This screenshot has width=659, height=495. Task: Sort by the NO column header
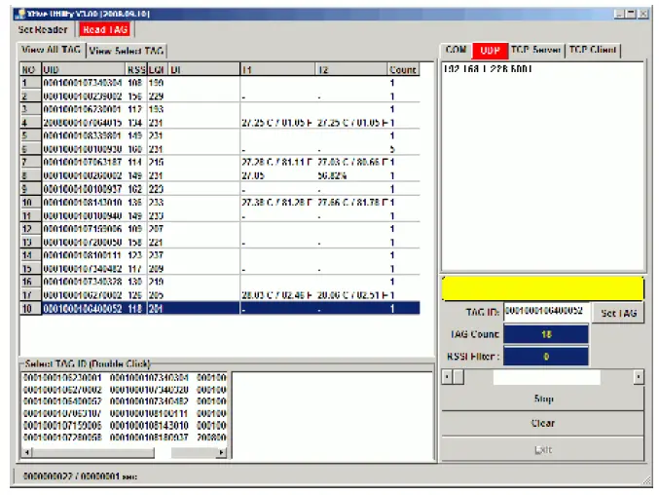31,69
